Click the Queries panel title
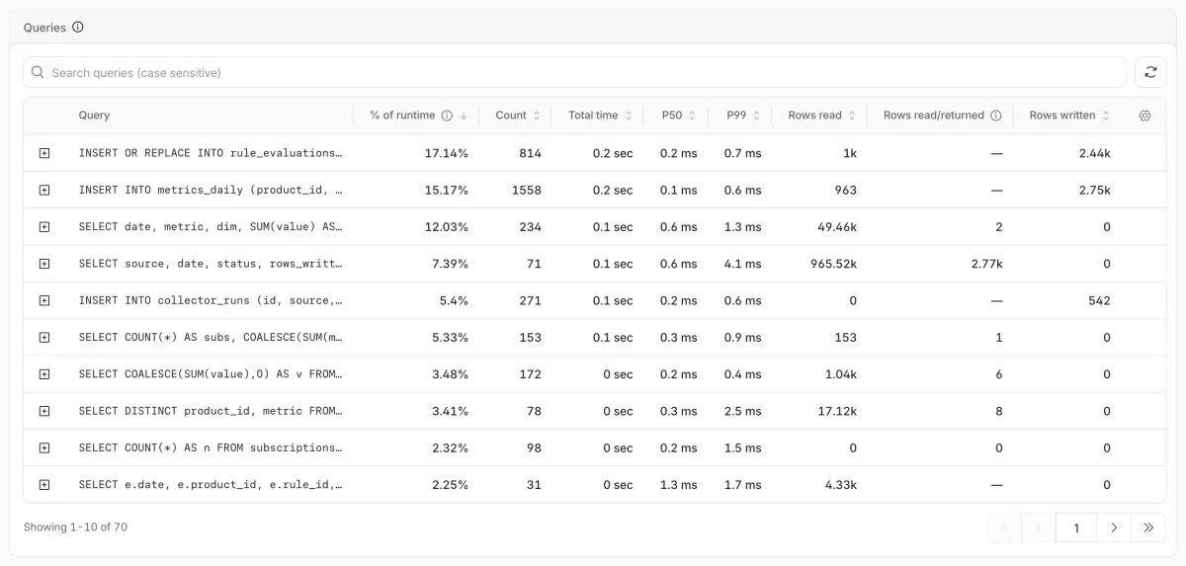Image resolution: width=1186 pixels, height=566 pixels. tap(44, 28)
